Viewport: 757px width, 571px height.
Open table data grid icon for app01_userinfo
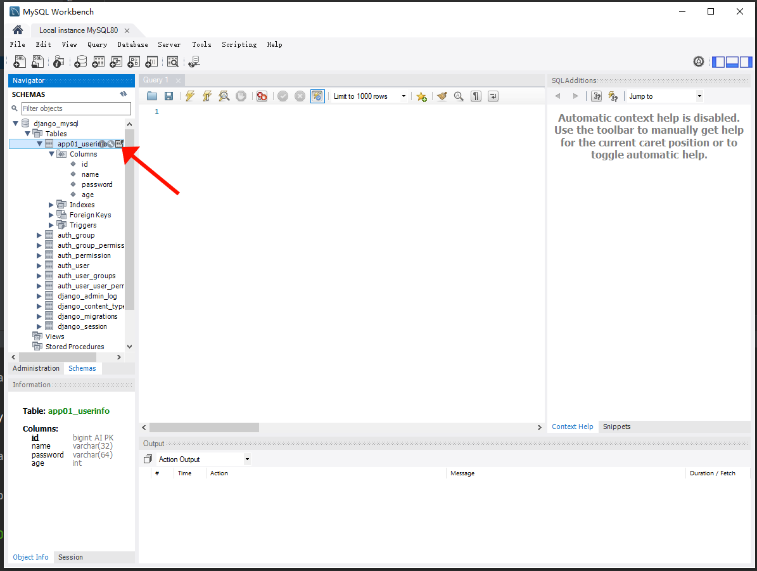(x=119, y=143)
